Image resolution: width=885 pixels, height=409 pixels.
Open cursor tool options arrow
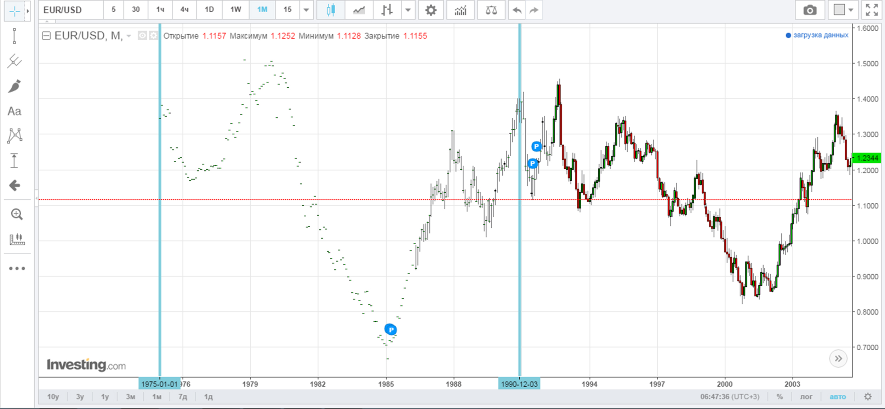[28, 11]
